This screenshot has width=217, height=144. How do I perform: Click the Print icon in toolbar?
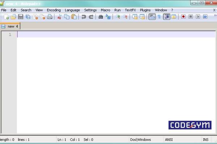50,17
